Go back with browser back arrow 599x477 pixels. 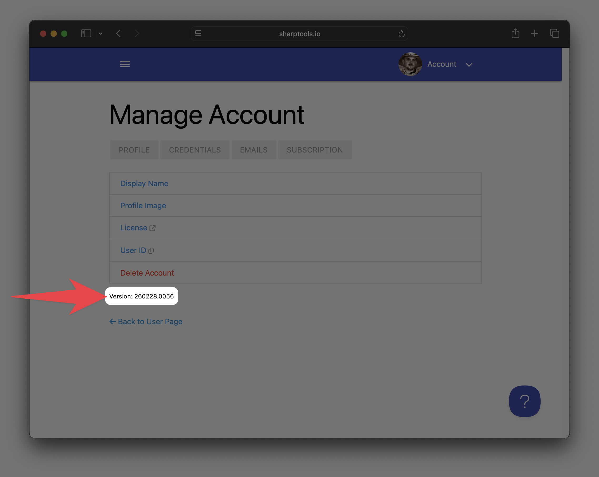pos(118,34)
